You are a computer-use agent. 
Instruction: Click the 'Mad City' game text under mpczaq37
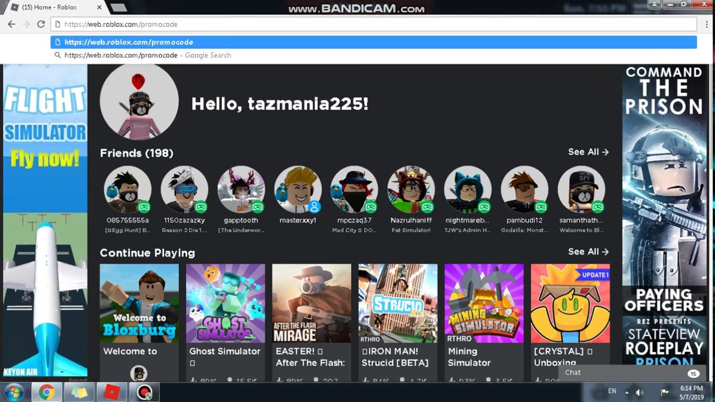[x=354, y=230]
